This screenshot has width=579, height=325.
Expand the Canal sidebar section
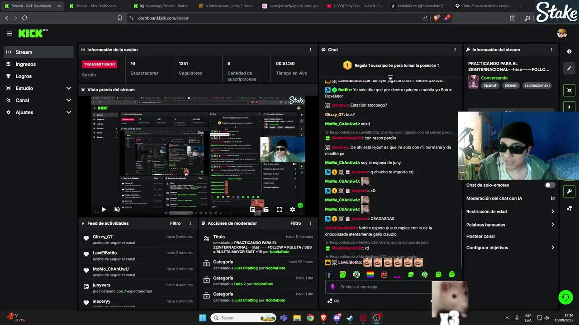(38, 100)
